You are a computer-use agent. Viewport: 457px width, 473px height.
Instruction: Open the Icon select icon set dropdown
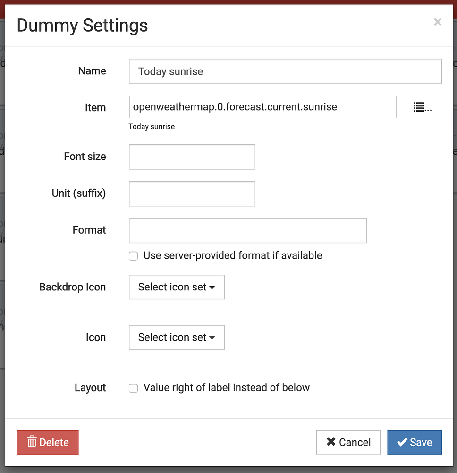[x=176, y=337]
